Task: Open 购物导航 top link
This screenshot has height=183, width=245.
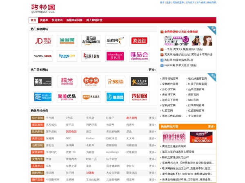Action: click(x=212, y=2)
